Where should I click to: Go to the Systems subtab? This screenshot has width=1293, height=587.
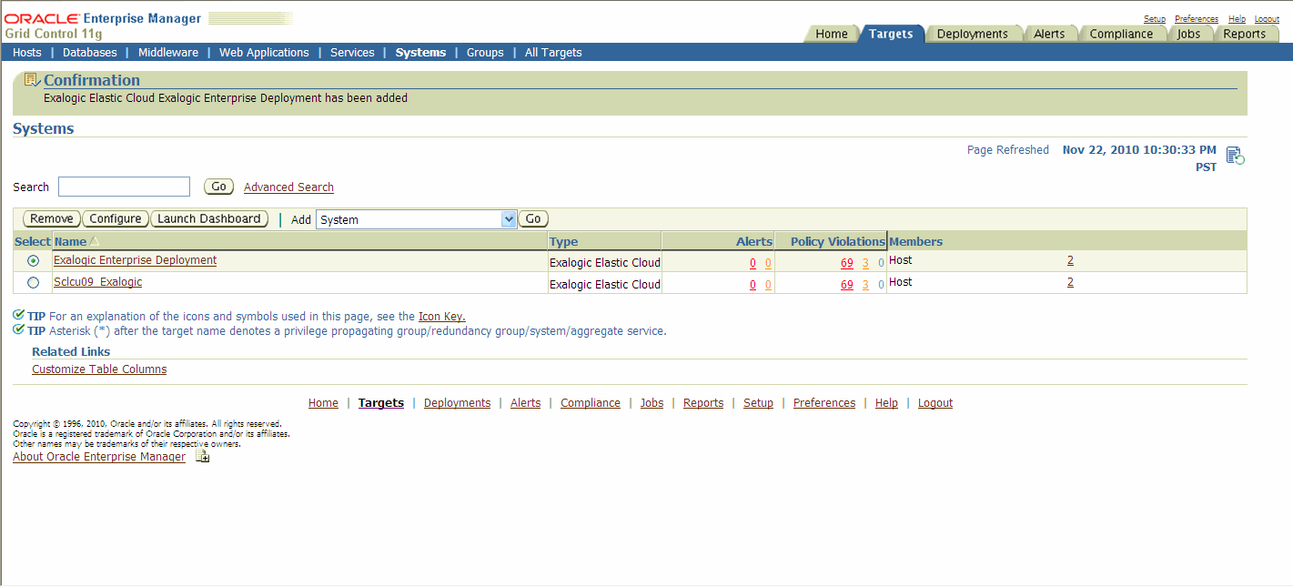click(420, 53)
